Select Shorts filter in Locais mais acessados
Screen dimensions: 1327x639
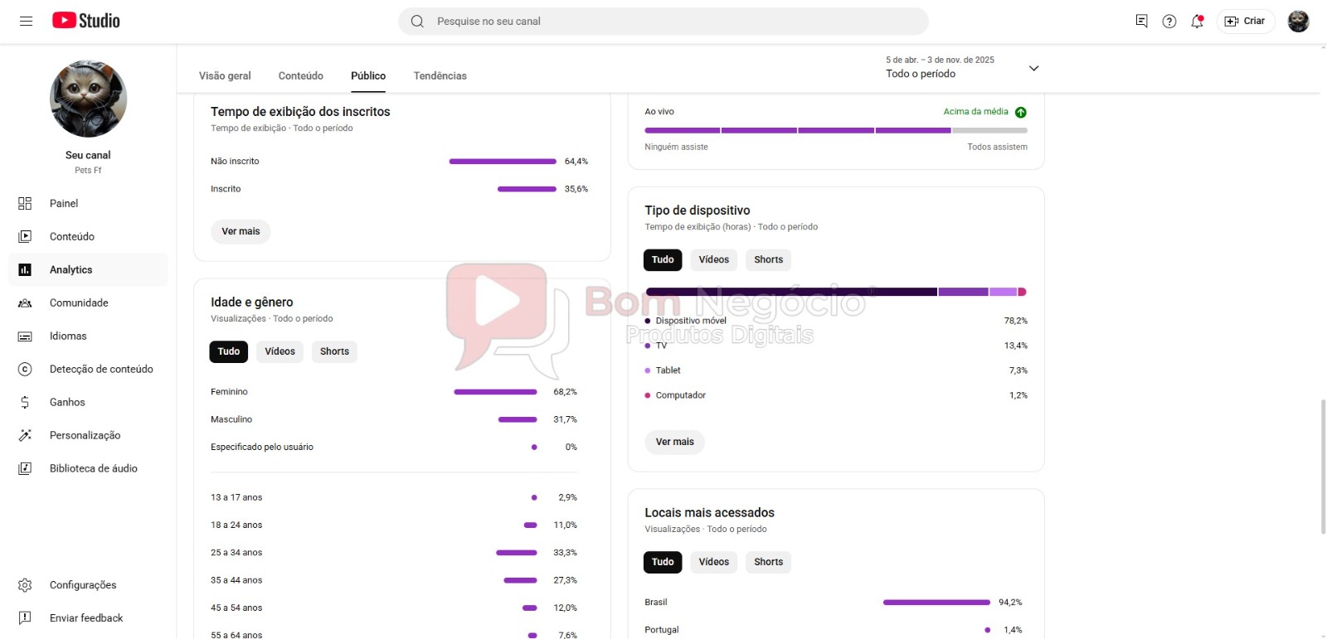[x=768, y=562]
